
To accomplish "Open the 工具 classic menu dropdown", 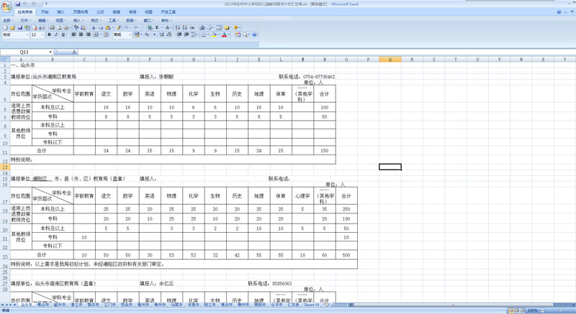I will click(114, 20).
